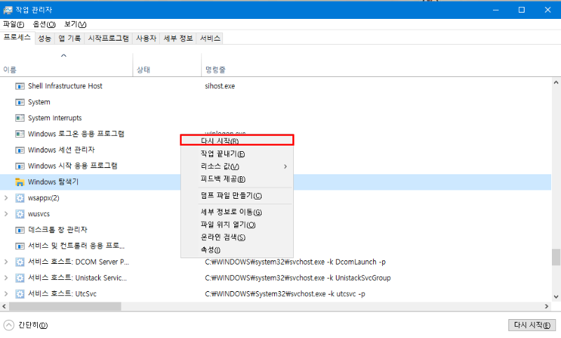Click the System Interrupts process icon
This screenshot has height=338, width=561.
point(20,118)
